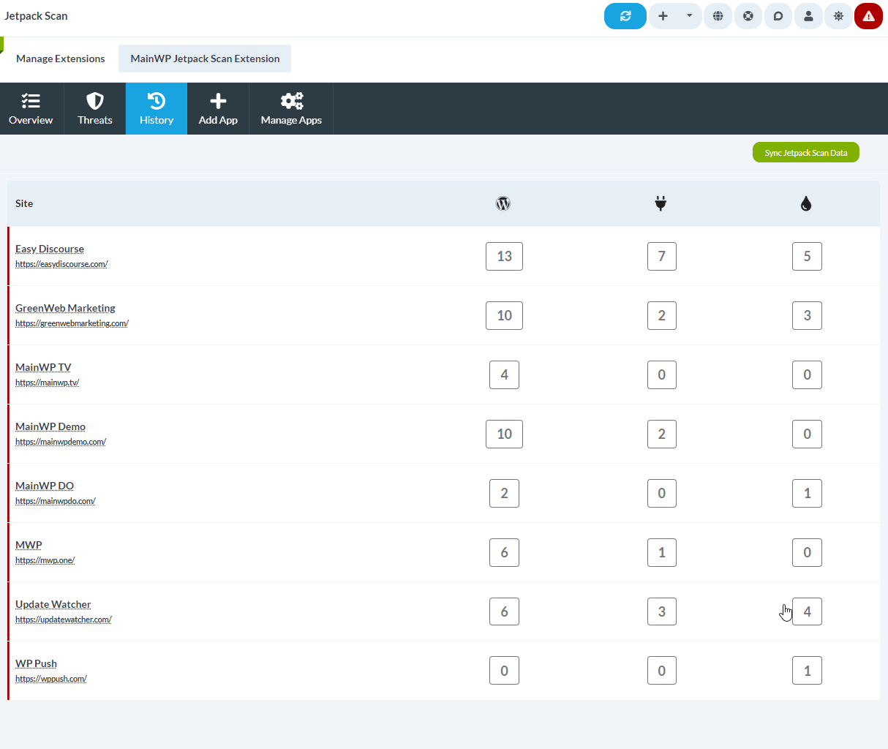This screenshot has width=888, height=749.
Task: Click the blue global sync icon
Action: pos(625,15)
